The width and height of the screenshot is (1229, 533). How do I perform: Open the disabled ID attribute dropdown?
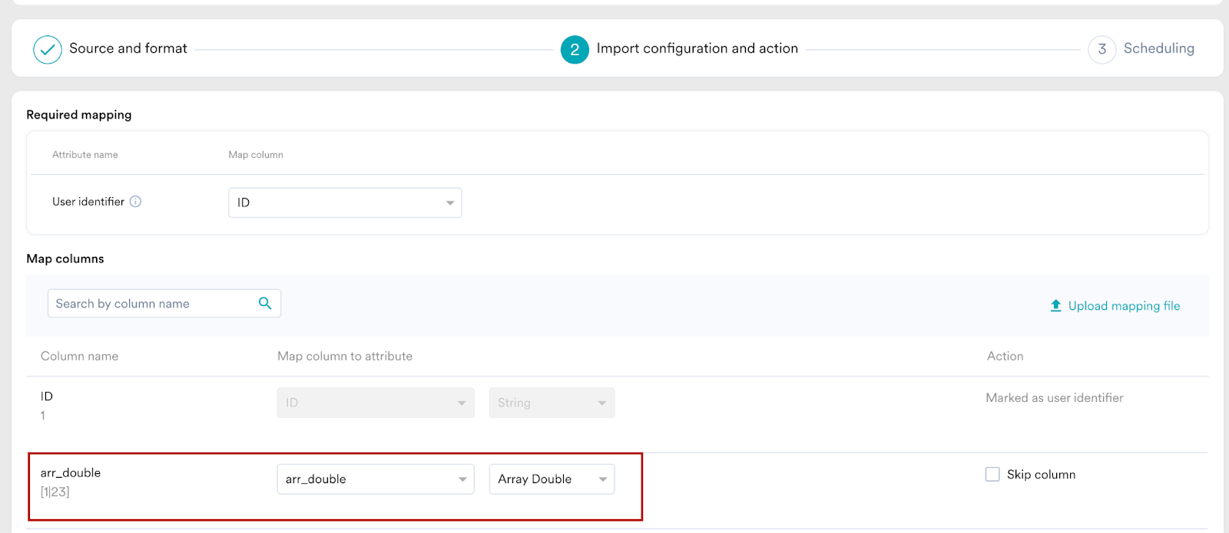[x=376, y=403]
